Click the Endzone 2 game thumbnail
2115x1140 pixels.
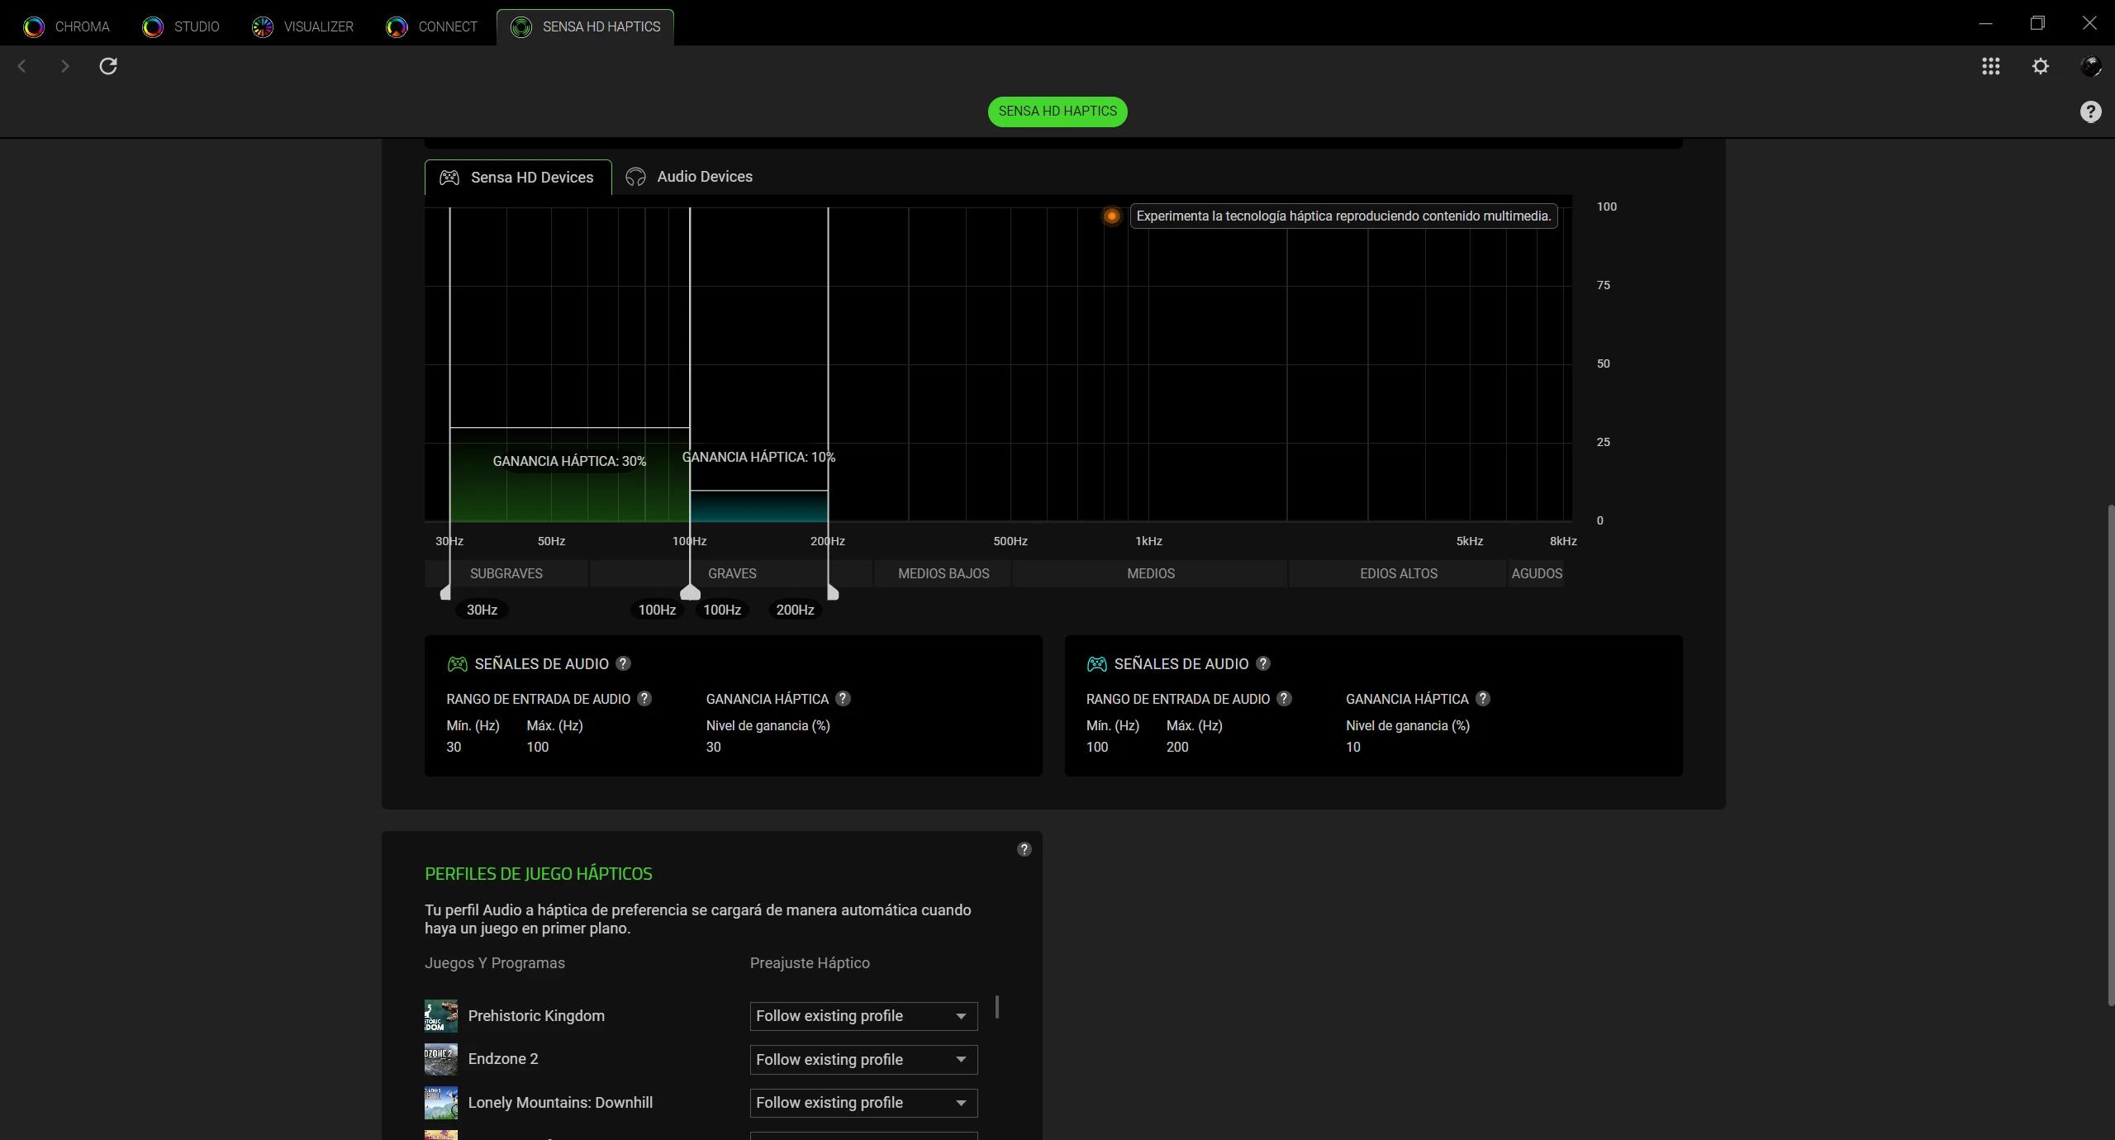(x=441, y=1059)
